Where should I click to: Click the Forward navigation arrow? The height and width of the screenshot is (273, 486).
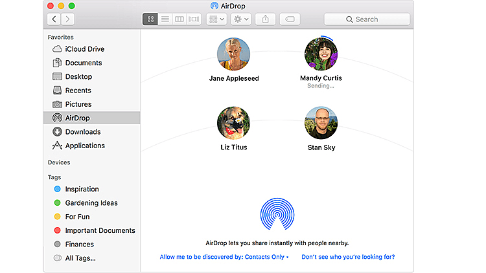click(68, 19)
